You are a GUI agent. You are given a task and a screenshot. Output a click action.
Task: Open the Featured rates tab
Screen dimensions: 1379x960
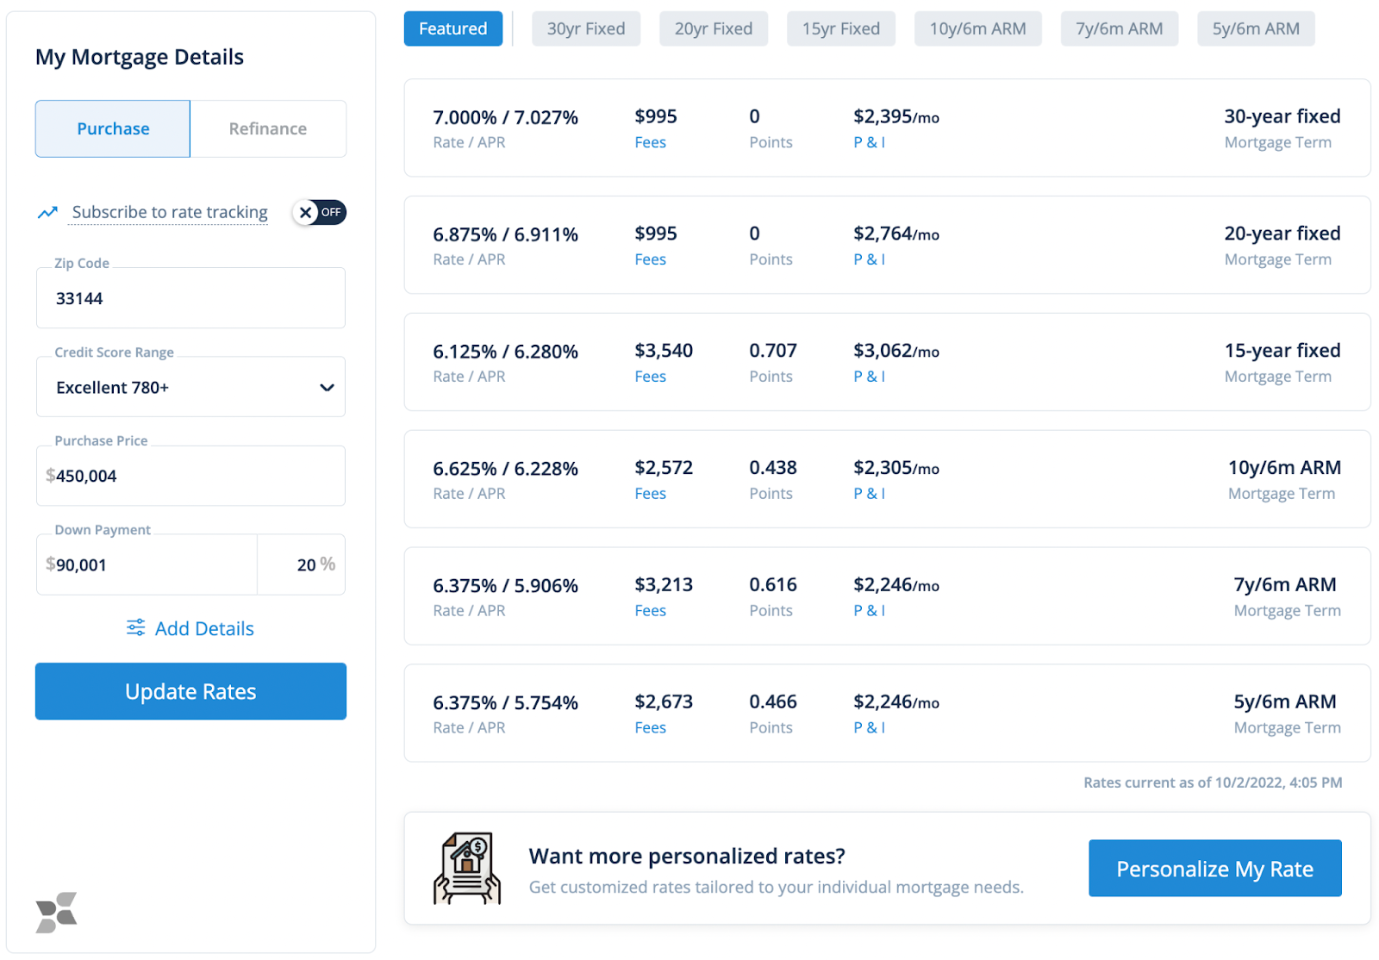[x=452, y=28]
